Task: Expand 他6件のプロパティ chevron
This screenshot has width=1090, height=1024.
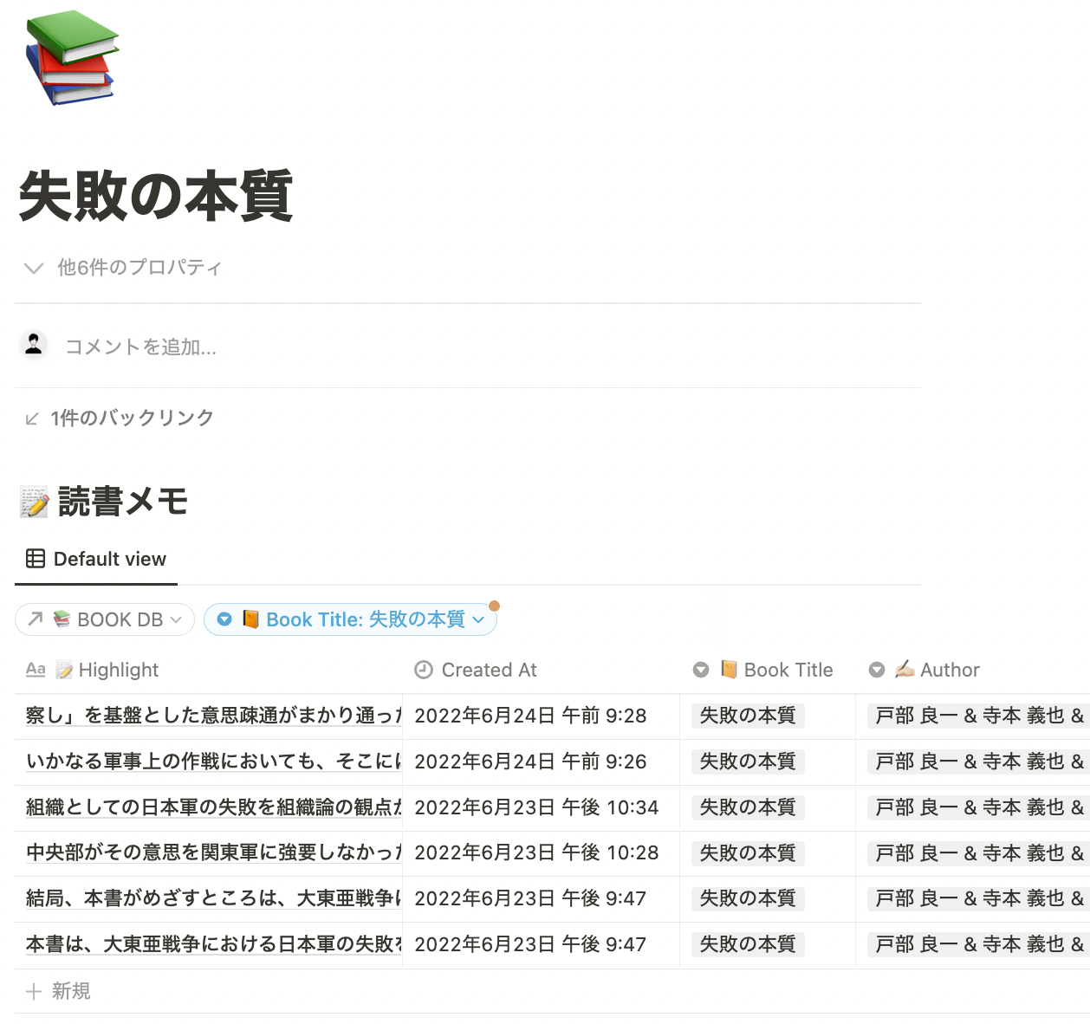Action: [34, 268]
